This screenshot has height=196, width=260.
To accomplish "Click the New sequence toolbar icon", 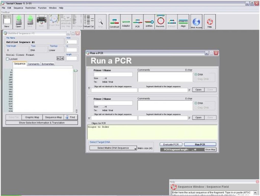I will [7, 21].
